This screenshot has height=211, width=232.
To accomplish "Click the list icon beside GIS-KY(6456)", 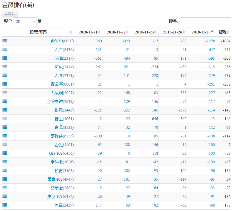I will coord(5,153).
